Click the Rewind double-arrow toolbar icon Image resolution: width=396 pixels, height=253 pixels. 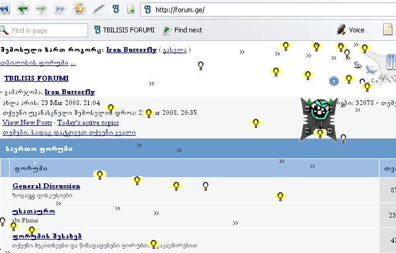pos(4,9)
